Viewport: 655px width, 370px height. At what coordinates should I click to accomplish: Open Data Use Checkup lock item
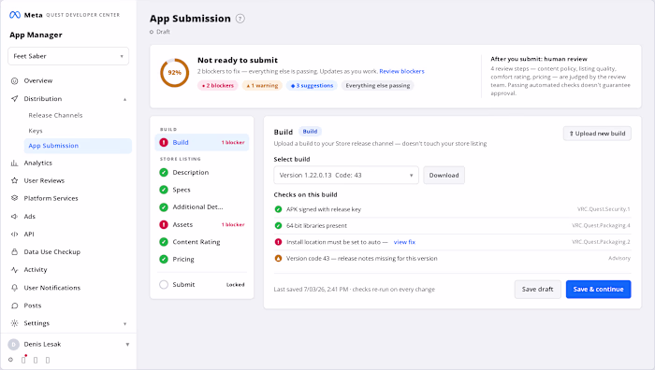(51, 251)
